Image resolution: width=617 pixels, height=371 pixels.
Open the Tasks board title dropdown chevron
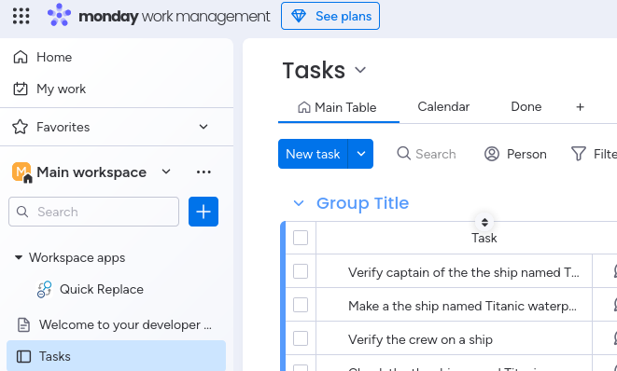point(360,70)
